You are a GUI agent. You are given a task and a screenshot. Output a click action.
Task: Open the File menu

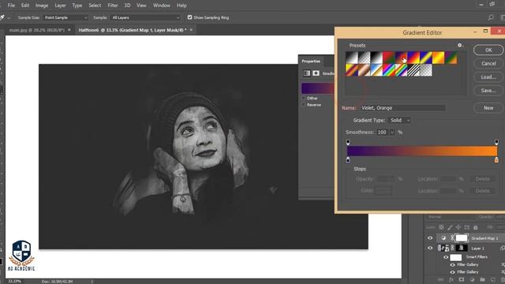(11, 6)
